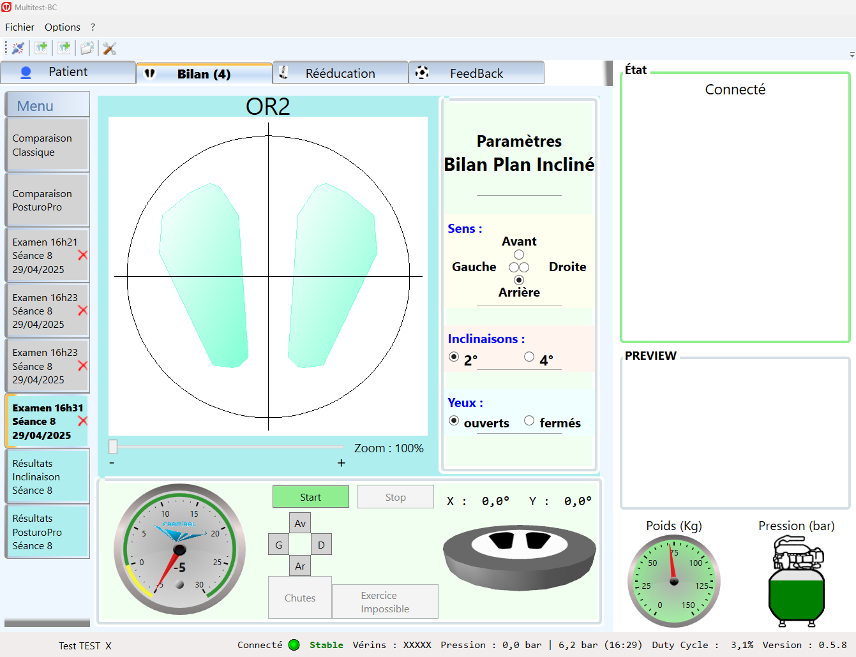This screenshot has width=856, height=657.
Task: Click the Menu header button
Action: coord(47,105)
